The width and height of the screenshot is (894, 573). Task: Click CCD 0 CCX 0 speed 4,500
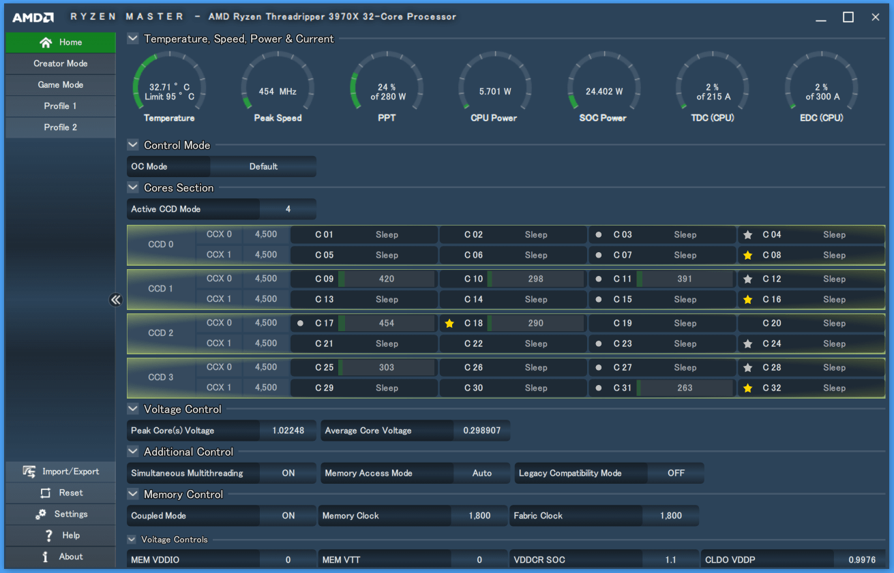point(266,234)
